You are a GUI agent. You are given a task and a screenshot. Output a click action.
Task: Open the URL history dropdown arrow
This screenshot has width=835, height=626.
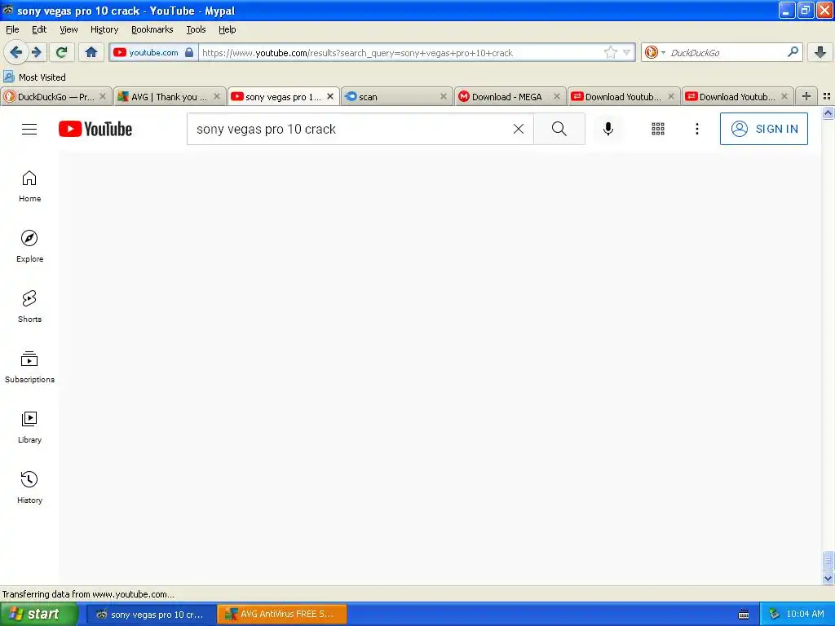pyautogui.click(x=627, y=52)
